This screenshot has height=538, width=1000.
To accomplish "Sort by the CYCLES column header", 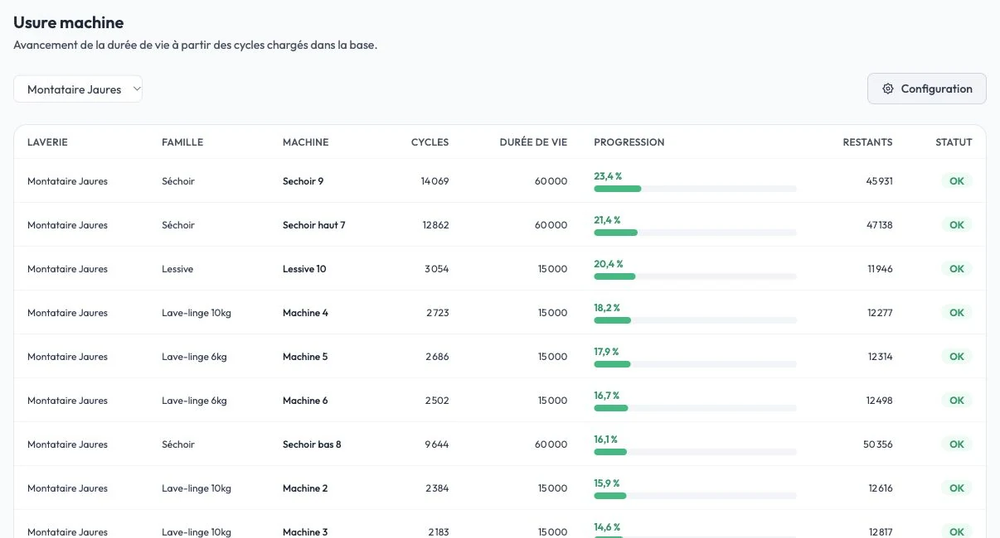I will [x=430, y=142].
